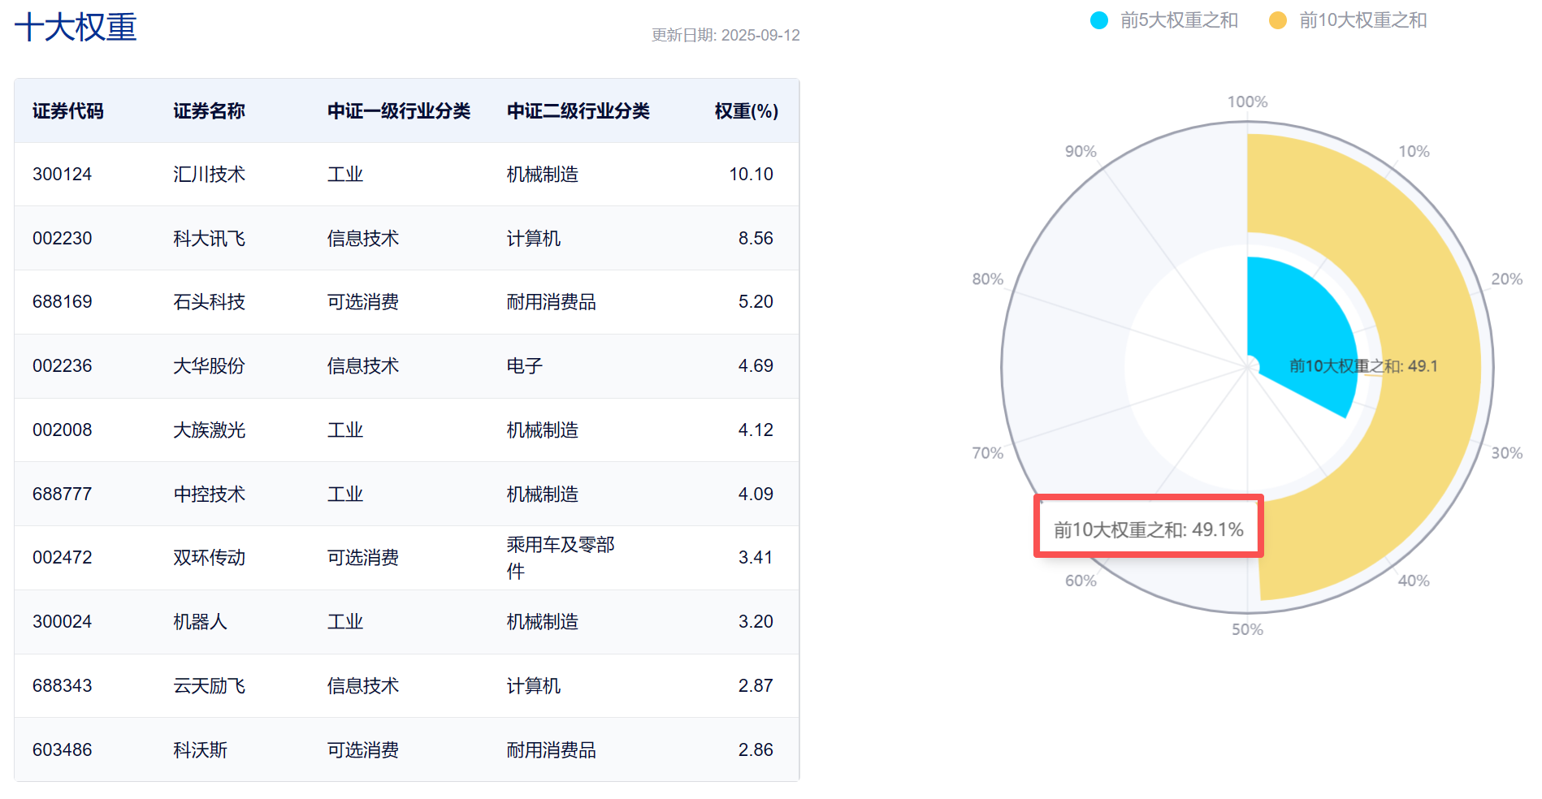The height and width of the screenshot is (799, 1542).
Task: Select the 汇川技术 stock entry
Action: [x=209, y=174]
